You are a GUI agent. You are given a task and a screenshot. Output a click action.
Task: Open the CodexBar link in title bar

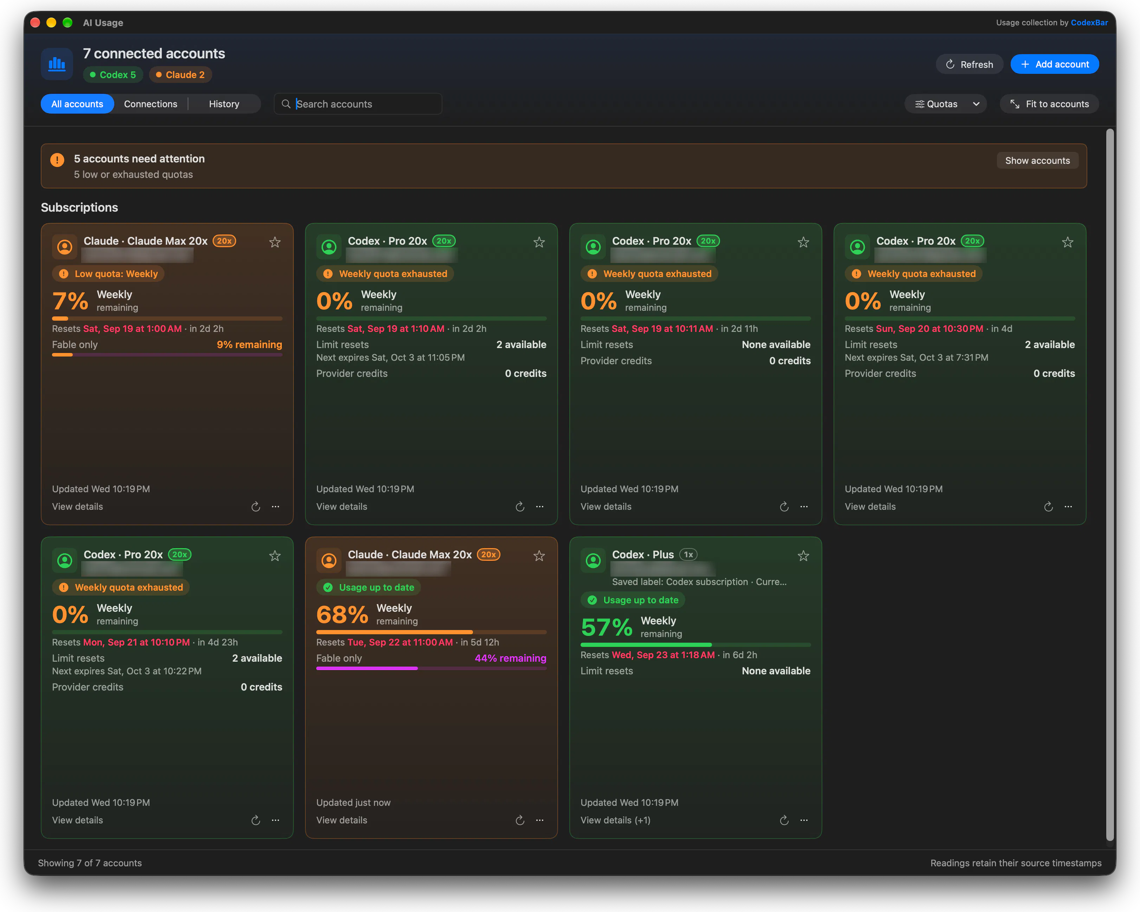pyautogui.click(x=1089, y=23)
